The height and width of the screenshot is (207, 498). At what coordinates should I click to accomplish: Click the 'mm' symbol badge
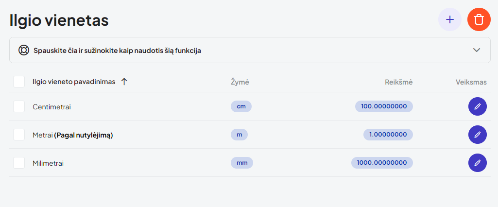(x=242, y=163)
